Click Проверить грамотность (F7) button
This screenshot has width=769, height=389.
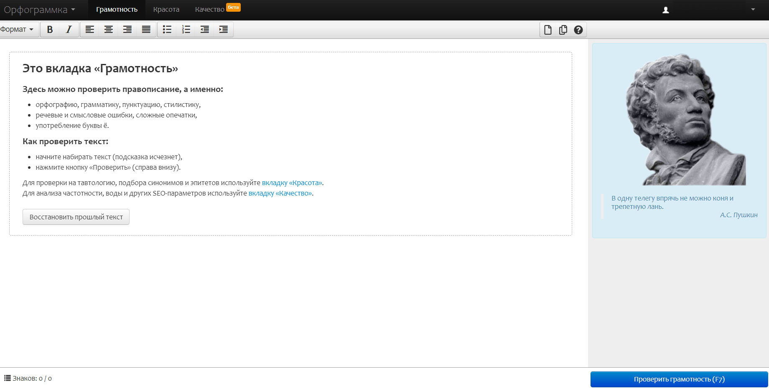679,379
